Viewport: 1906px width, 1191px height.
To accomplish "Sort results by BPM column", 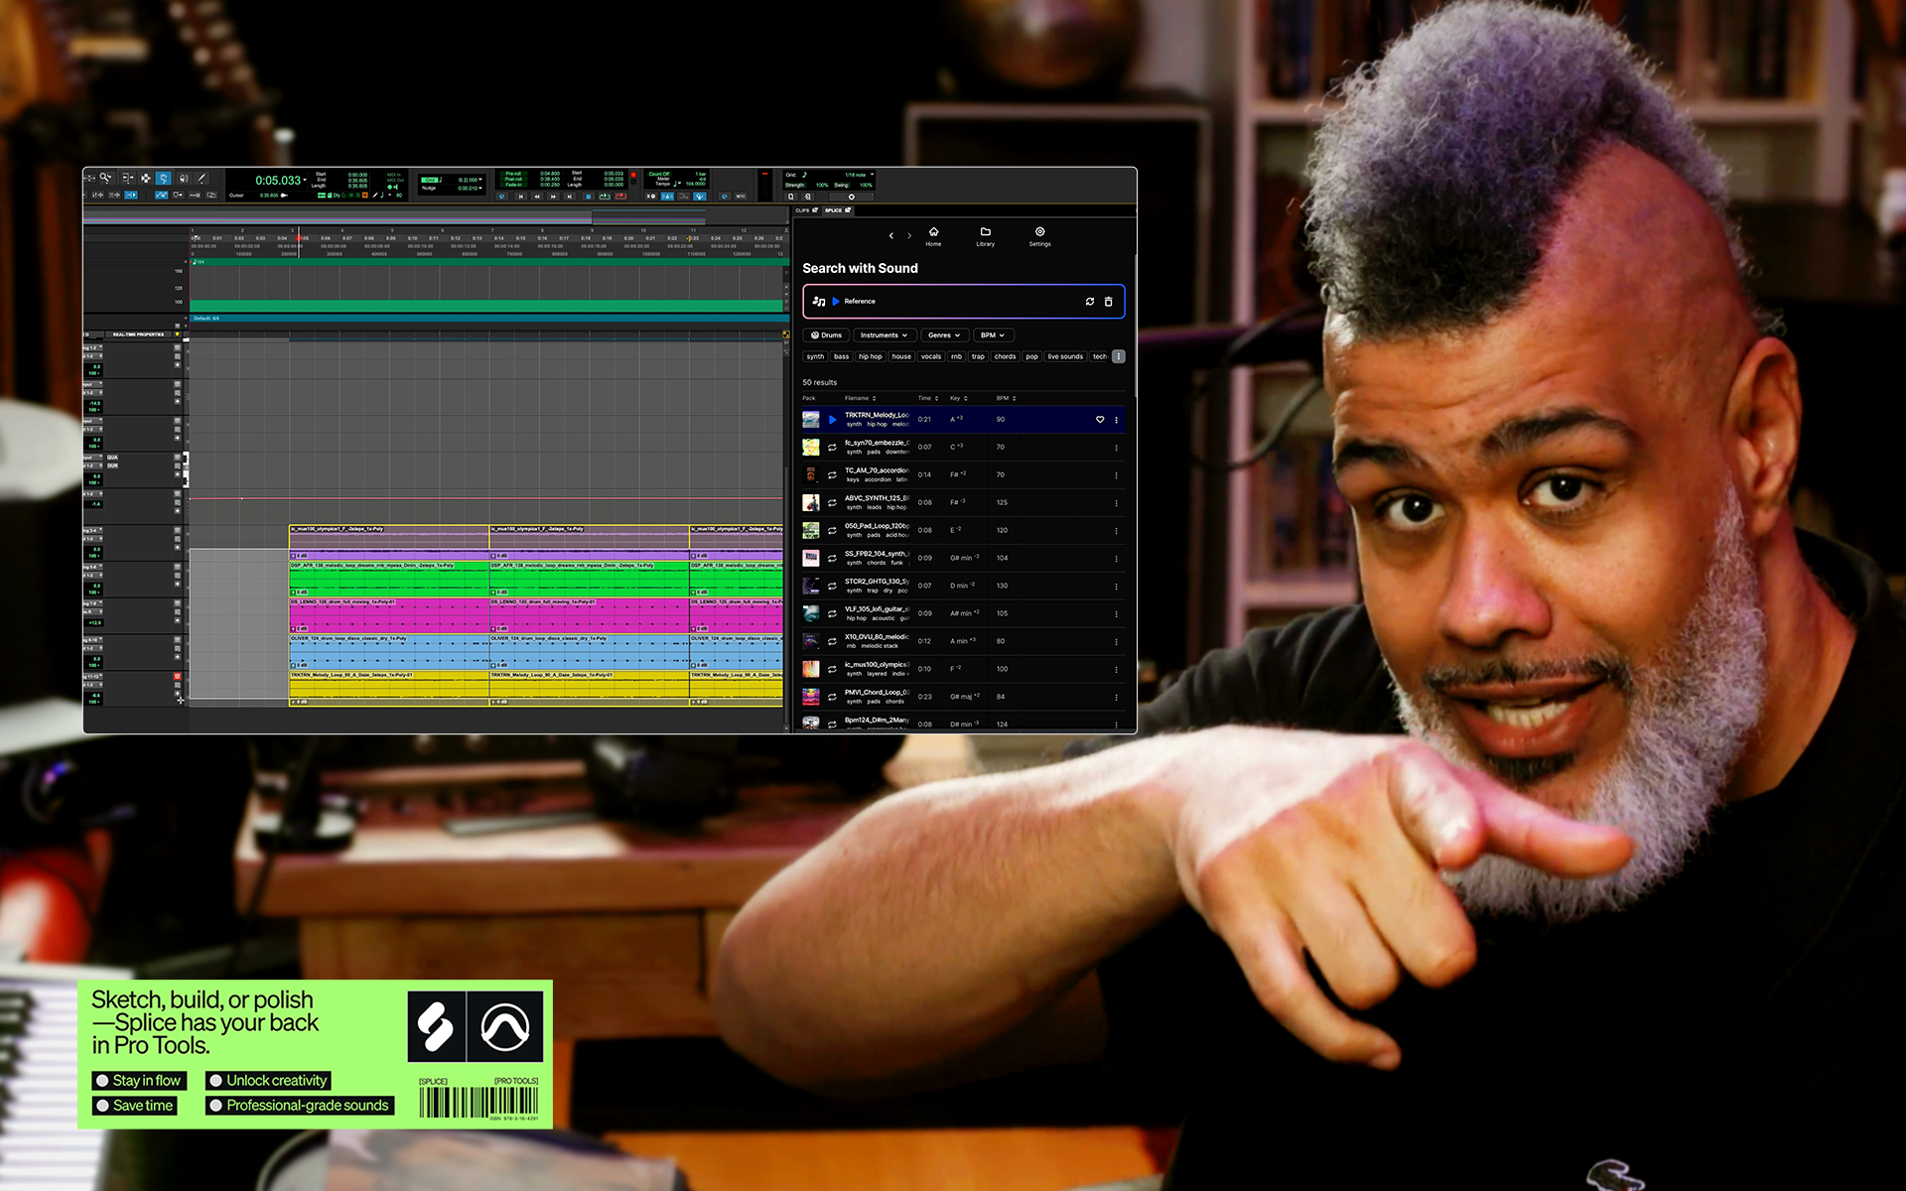I will pyautogui.click(x=1007, y=398).
